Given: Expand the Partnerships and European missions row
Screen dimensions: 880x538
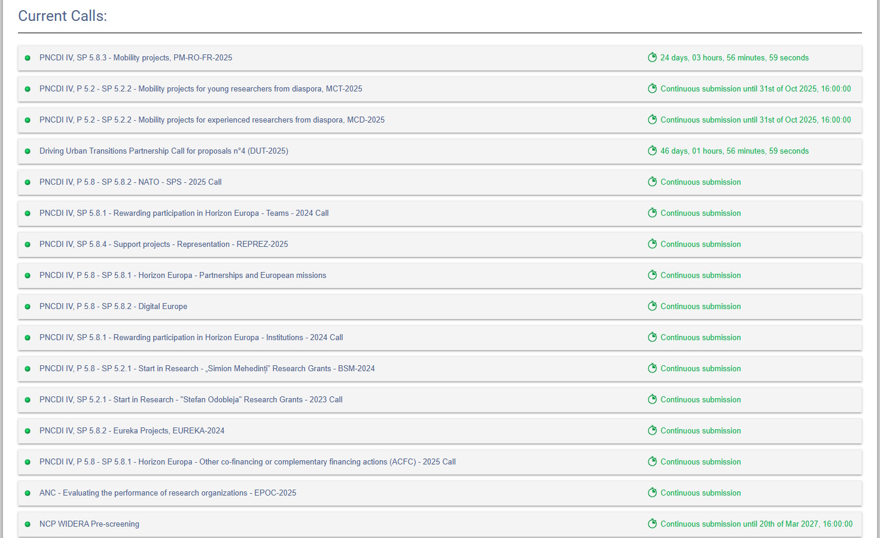Looking at the screenshot, I should [x=182, y=276].
